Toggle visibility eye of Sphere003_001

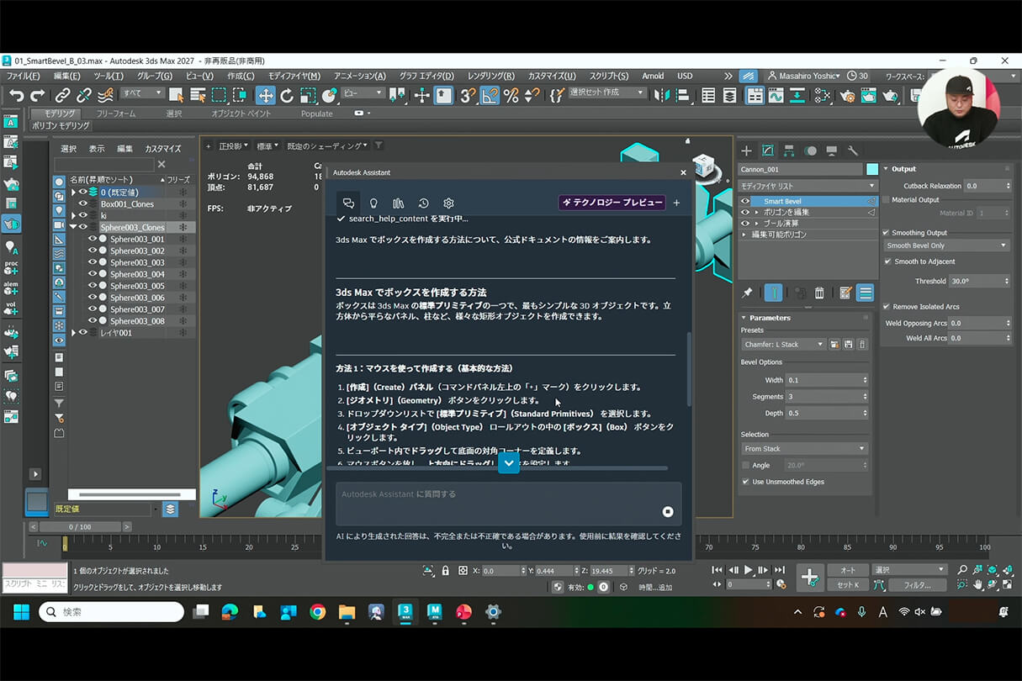[x=92, y=239]
